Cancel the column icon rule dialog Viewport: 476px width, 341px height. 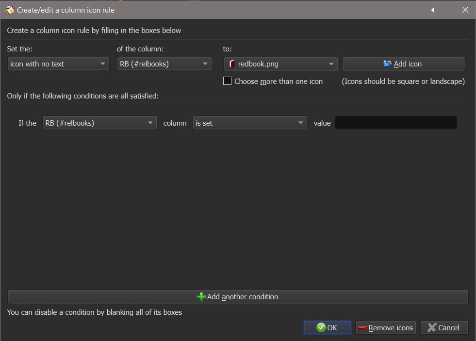tap(444, 327)
